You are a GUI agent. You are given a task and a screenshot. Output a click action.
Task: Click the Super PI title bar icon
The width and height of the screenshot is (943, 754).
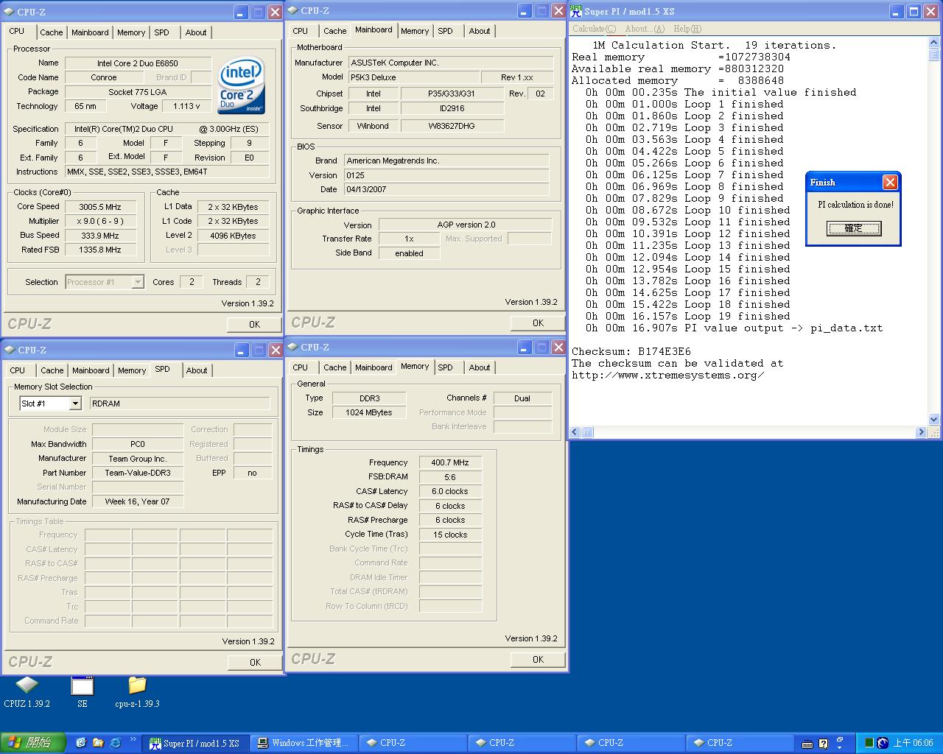pyautogui.click(x=576, y=11)
